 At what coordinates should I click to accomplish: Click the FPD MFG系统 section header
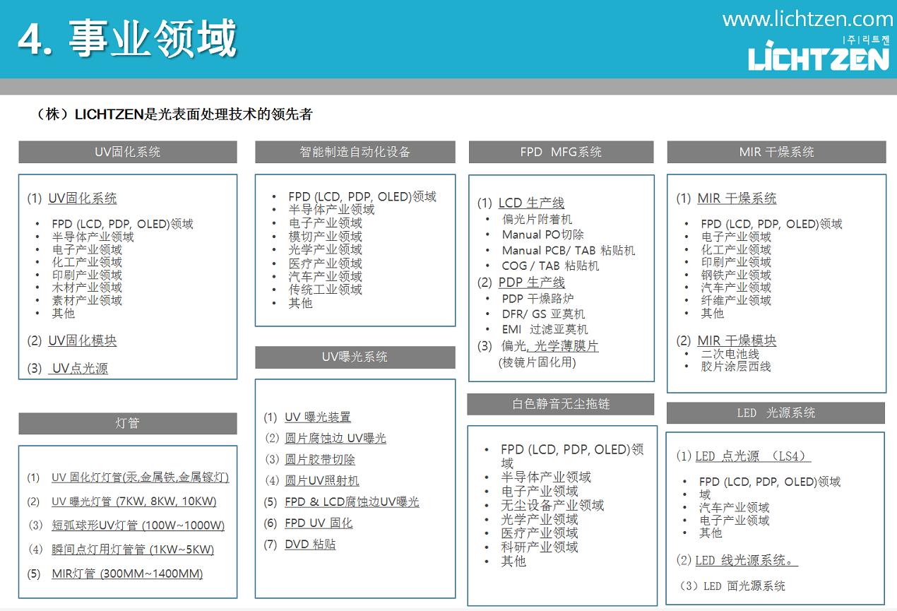tap(562, 152)
